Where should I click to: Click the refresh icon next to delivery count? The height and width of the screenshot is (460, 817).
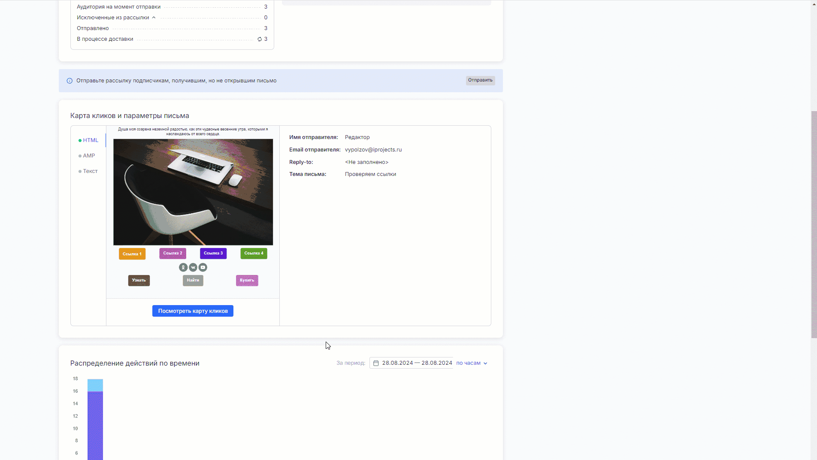(260, 39)
